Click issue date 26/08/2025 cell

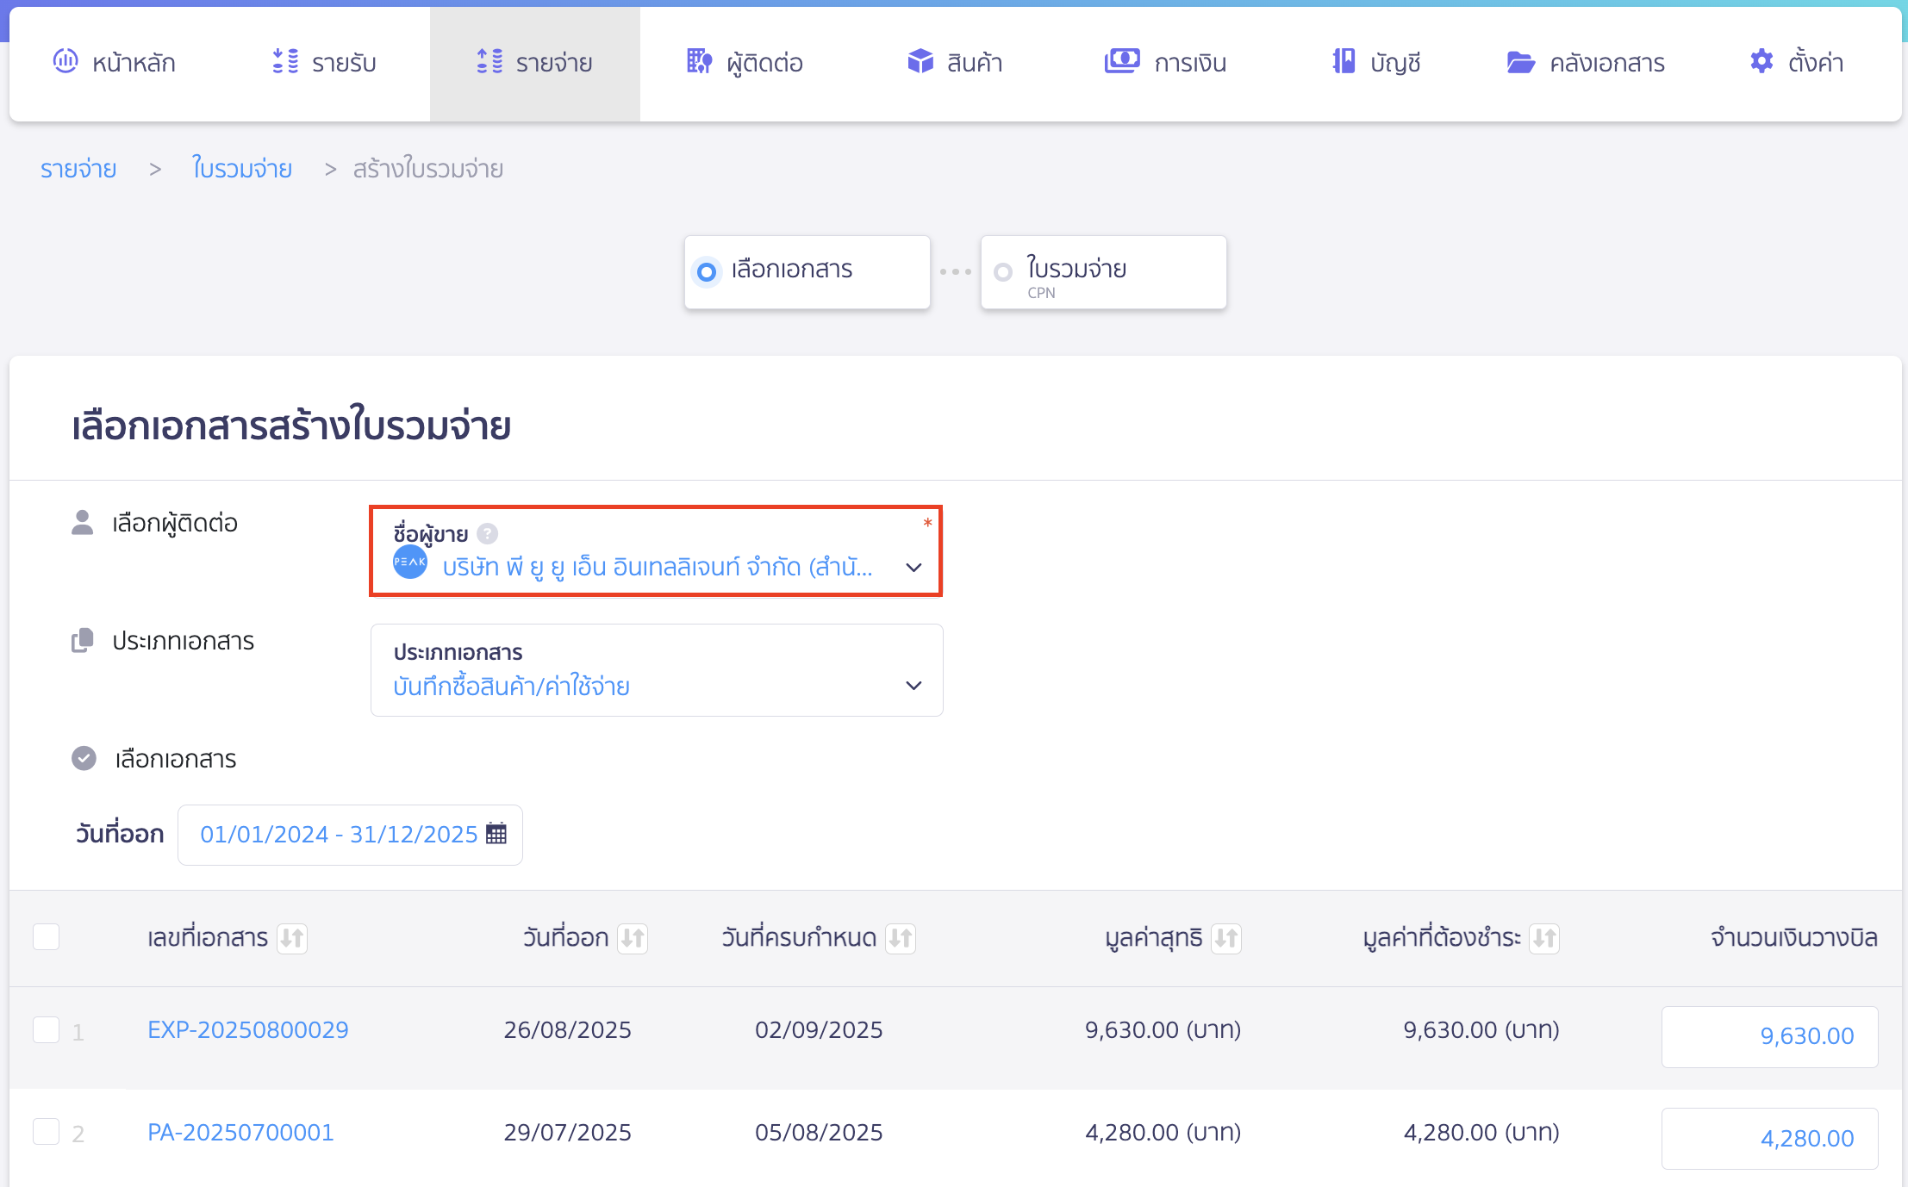click(x=568, y=1029)
